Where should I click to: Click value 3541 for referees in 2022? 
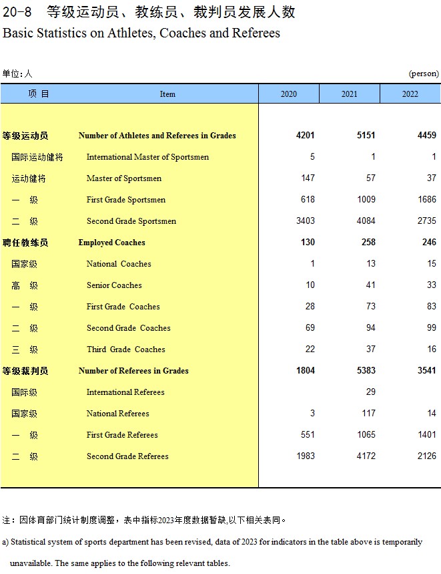click(427, 370)
